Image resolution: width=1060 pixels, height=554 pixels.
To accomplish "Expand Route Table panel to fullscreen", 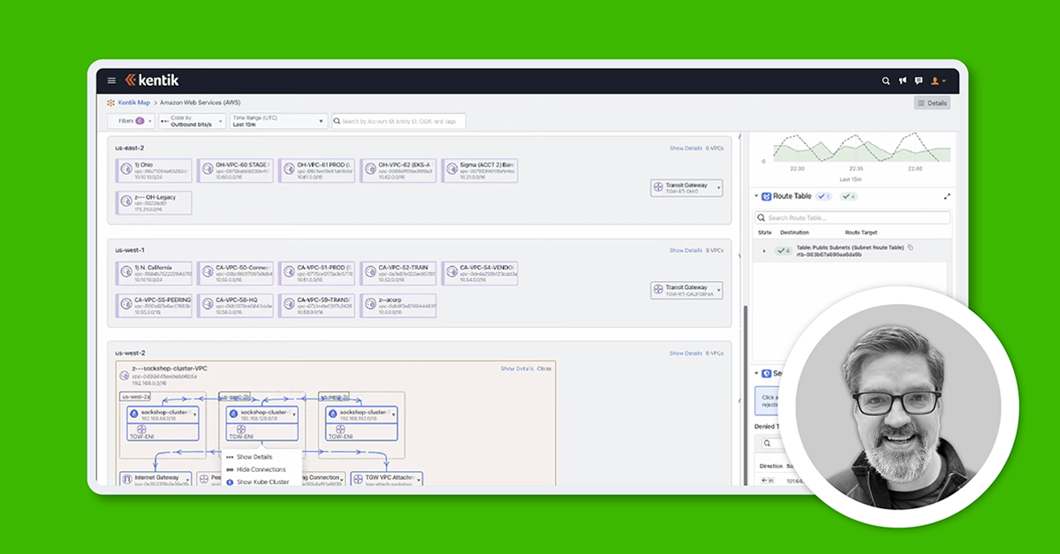I will (947, 196).
